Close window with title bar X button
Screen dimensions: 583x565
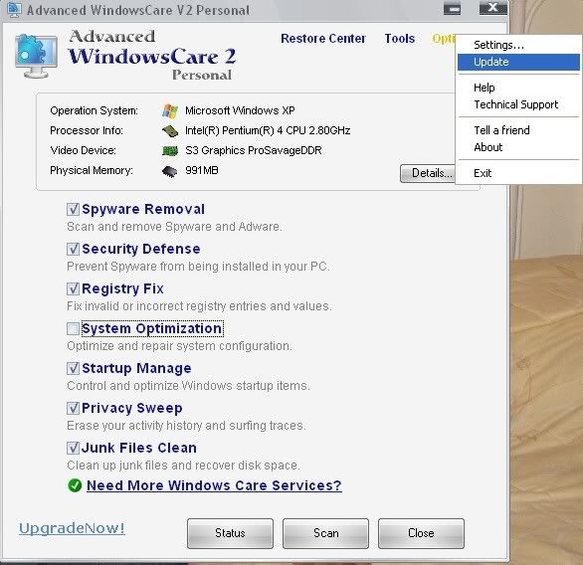(x=493, y=8)
